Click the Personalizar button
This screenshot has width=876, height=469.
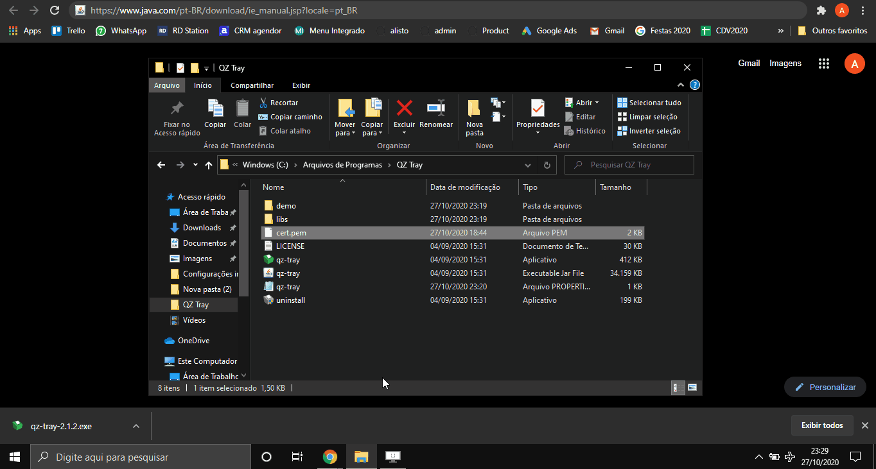(825, 387)
